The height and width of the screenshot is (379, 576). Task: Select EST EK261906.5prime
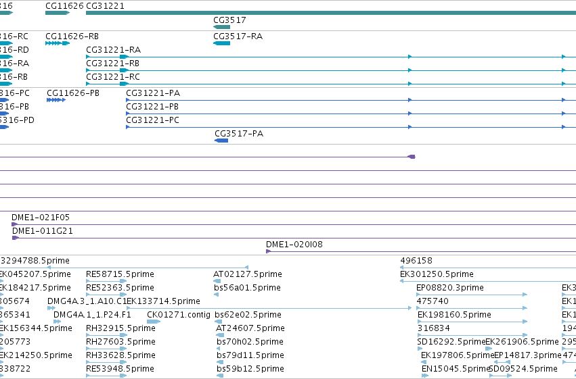coord(522,342)
